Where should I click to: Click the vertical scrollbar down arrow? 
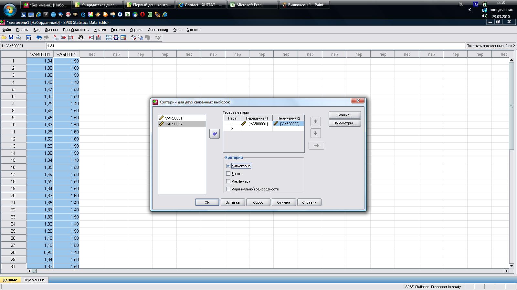pos(511,266)
